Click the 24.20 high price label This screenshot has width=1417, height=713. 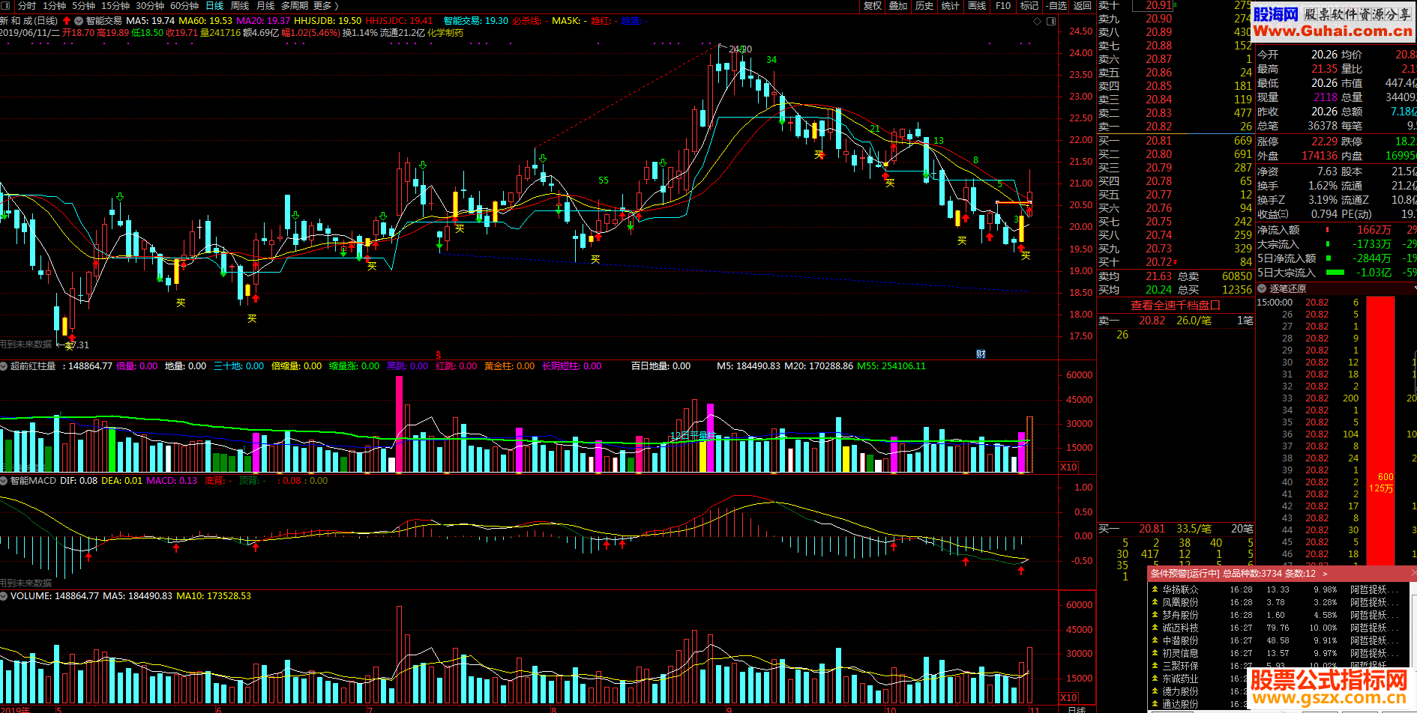(x=740, y=49)
